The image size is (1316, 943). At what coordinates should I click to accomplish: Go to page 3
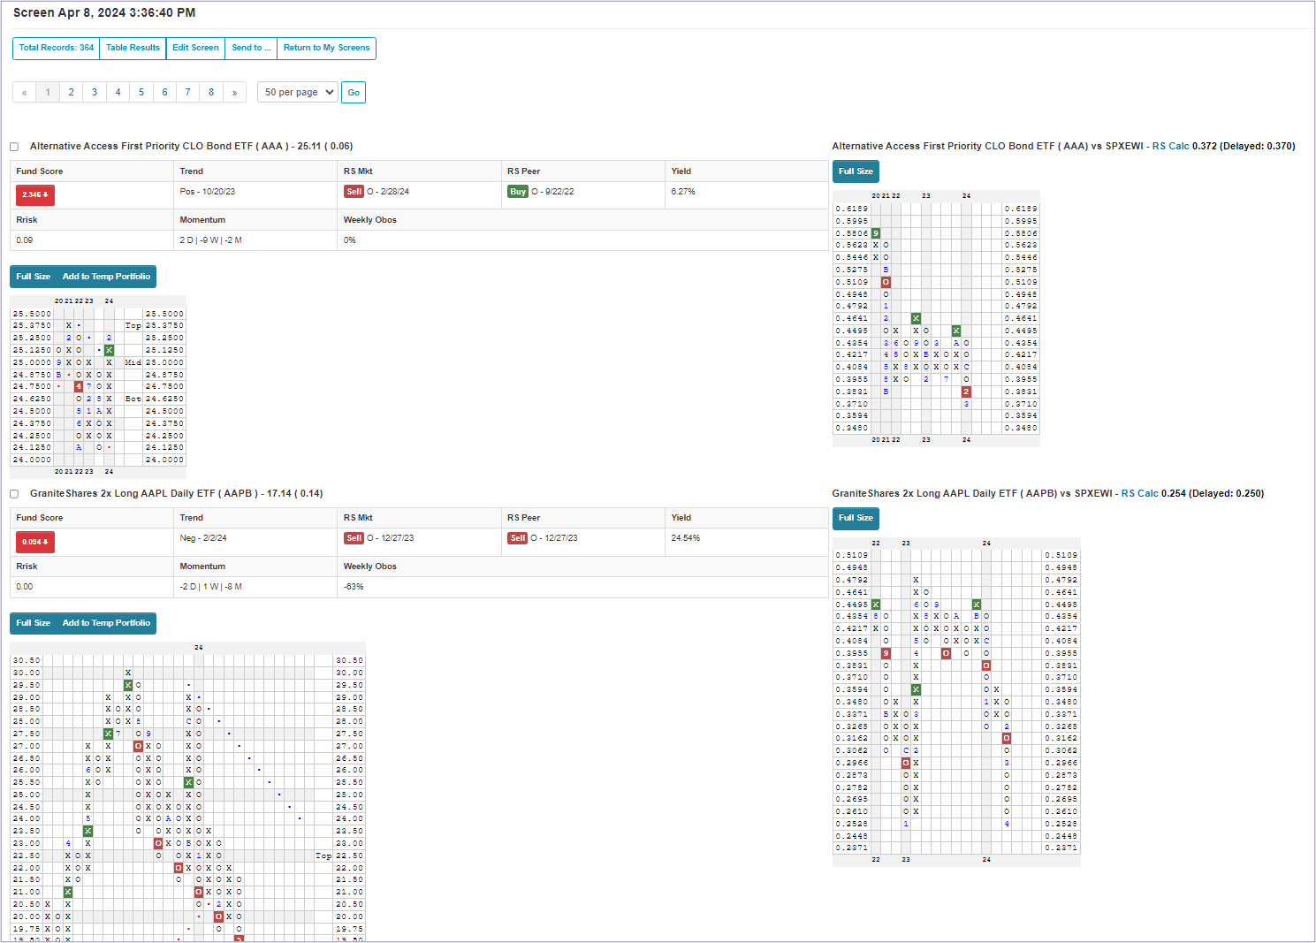coord(95,92)
